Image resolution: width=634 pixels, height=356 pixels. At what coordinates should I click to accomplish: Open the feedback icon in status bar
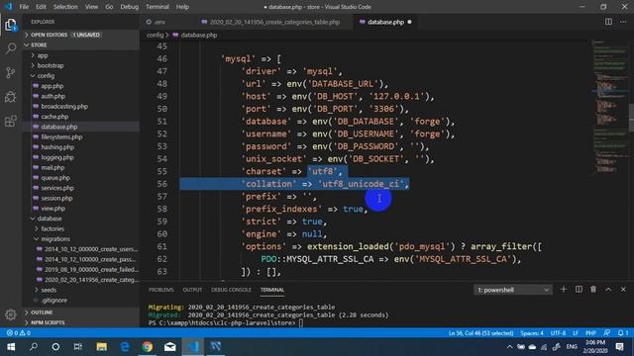coord(606,333)
